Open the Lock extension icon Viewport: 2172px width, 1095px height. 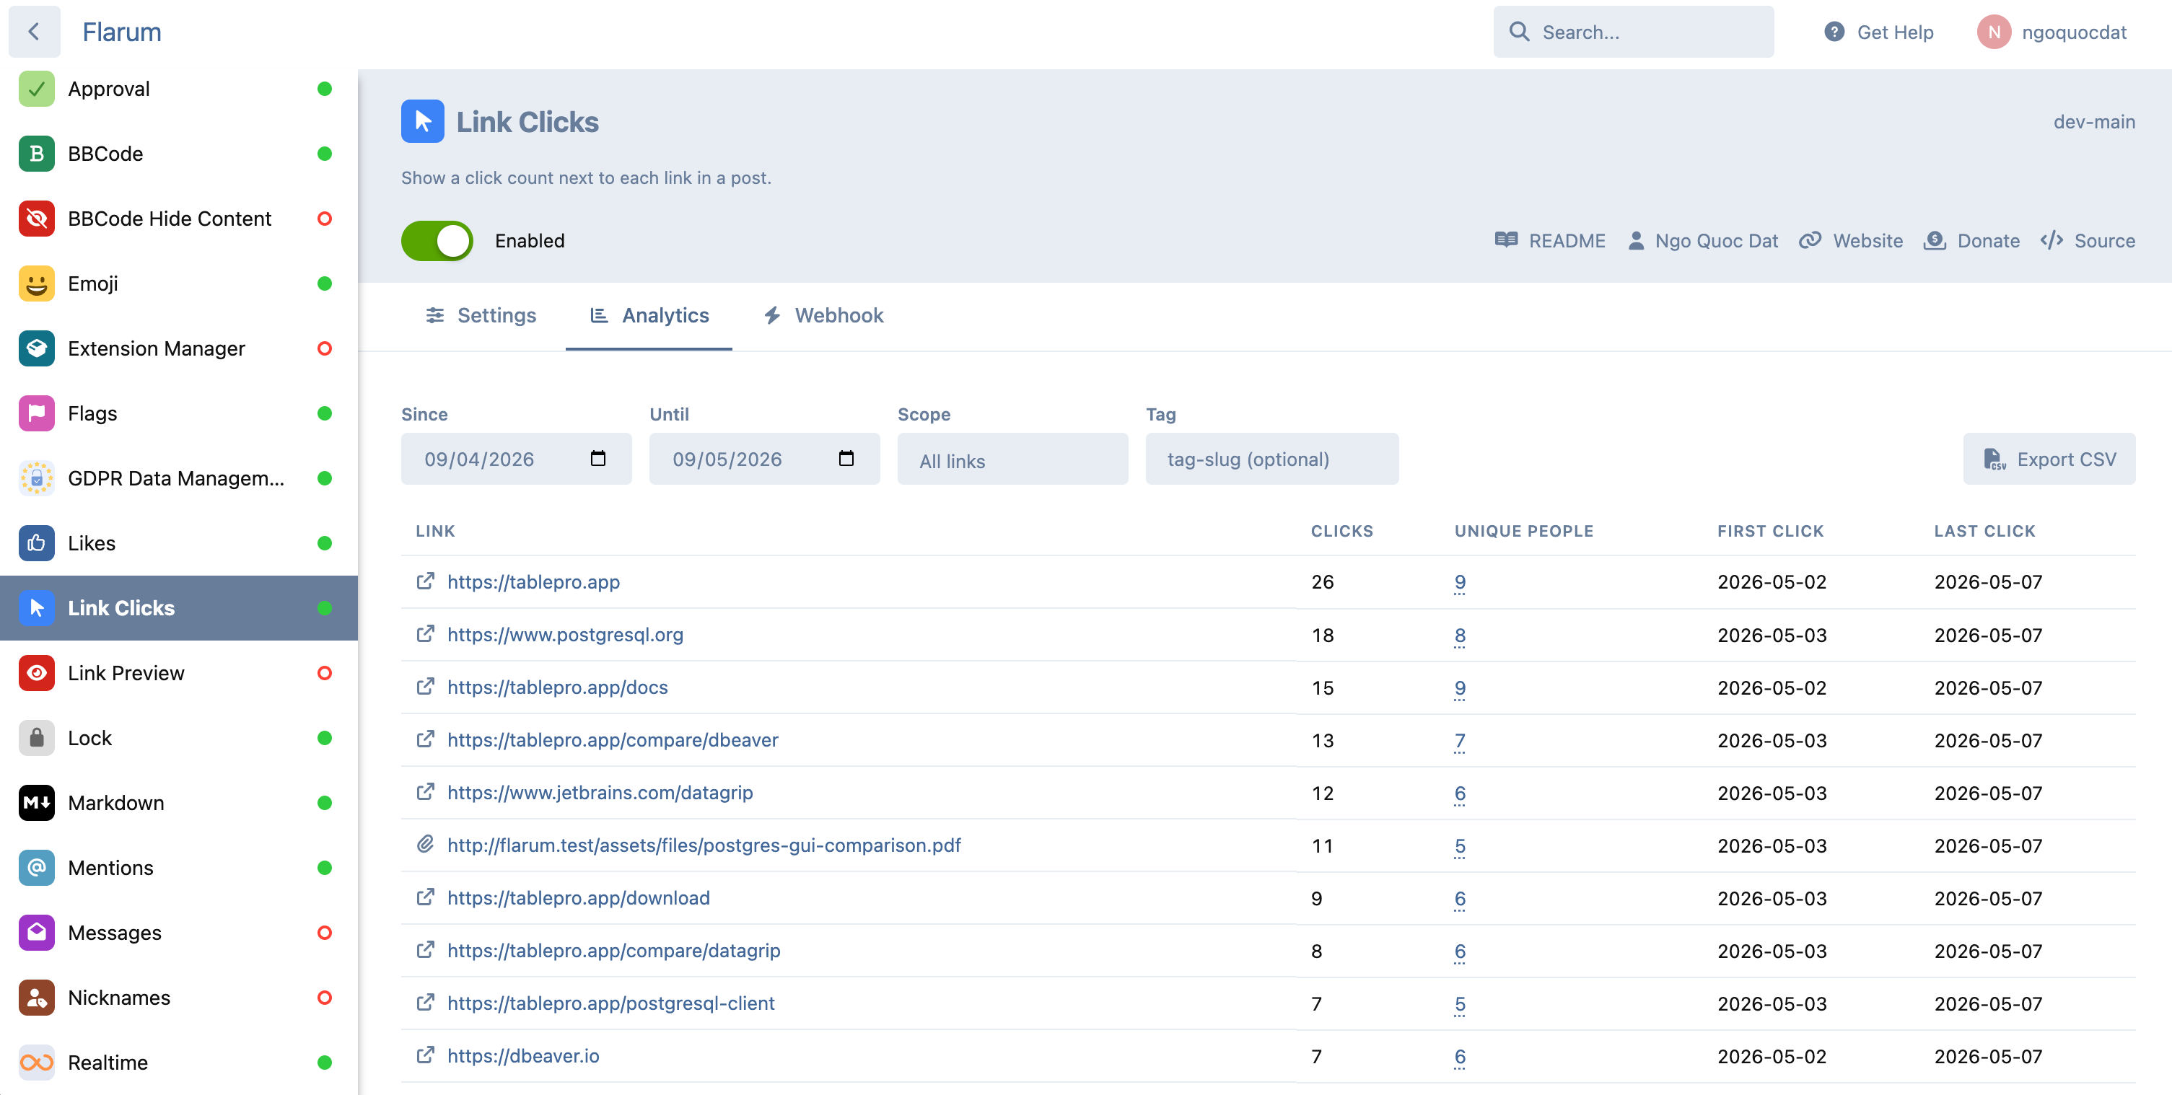(37, 738)
